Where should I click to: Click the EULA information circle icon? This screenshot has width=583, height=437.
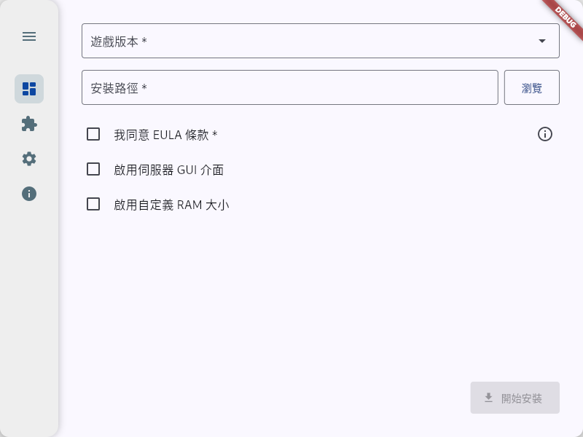[x=545, y=134]
